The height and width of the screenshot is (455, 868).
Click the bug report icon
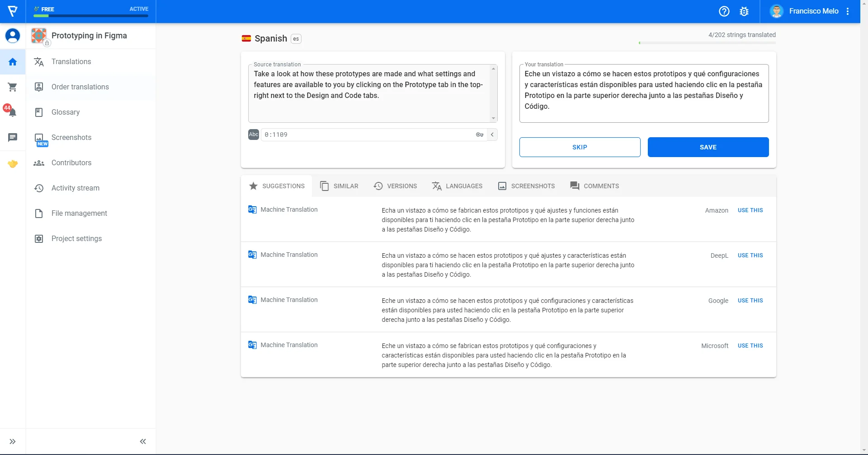744,11
